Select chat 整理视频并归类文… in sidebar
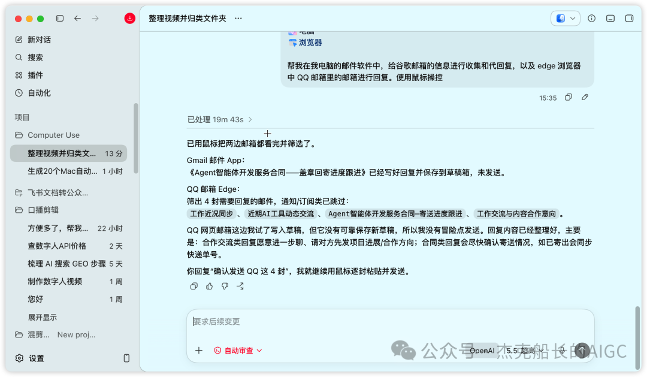Viewport: 647px width, 377px height. pos(68,153)
